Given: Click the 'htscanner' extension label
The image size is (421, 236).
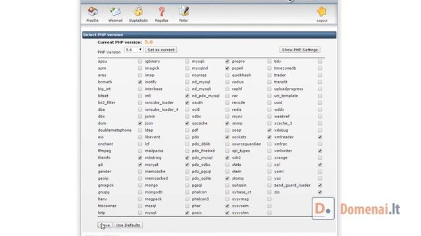Looking at the screenshot, I should click(107, 206).
